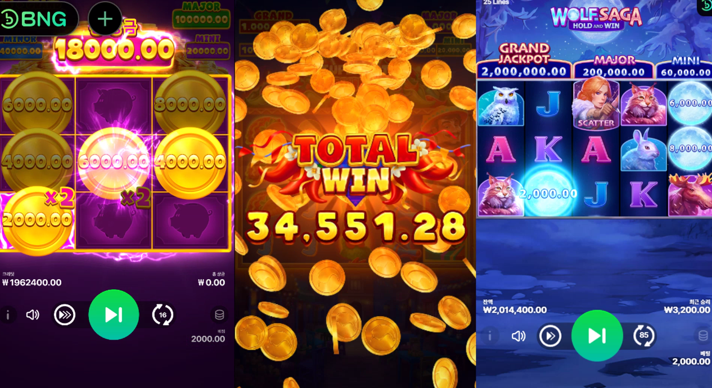Image resolution: width=712 pixels, height=388 pixels.
Task: Select the Grand Jackpot 2,000,000.00 panel
Action: point(524,61)
